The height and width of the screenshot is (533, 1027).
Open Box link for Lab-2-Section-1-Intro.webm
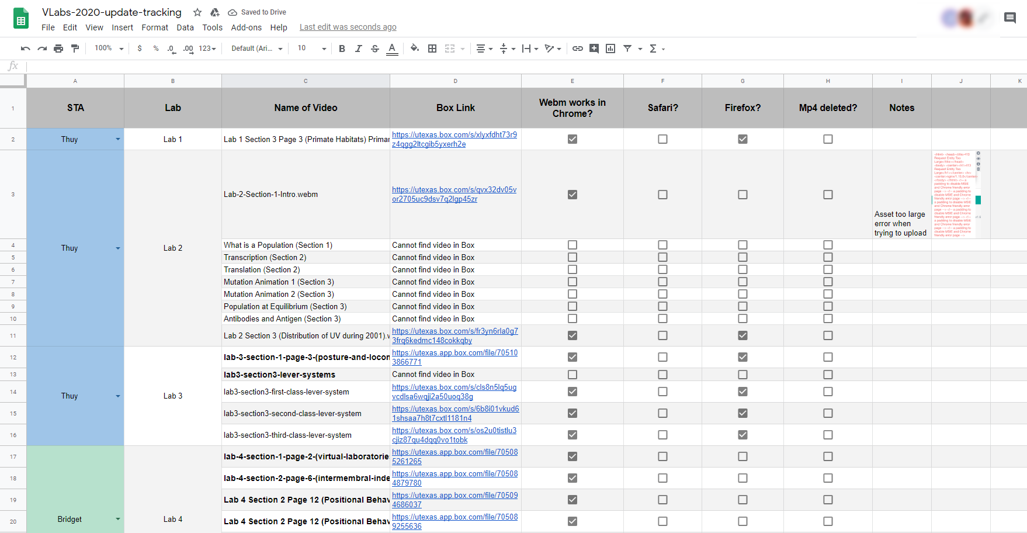click(454, 195)
